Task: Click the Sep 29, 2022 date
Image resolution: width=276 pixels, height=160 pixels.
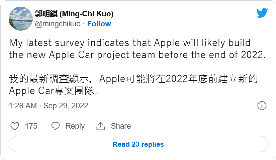Action: (x=66, y=106)
